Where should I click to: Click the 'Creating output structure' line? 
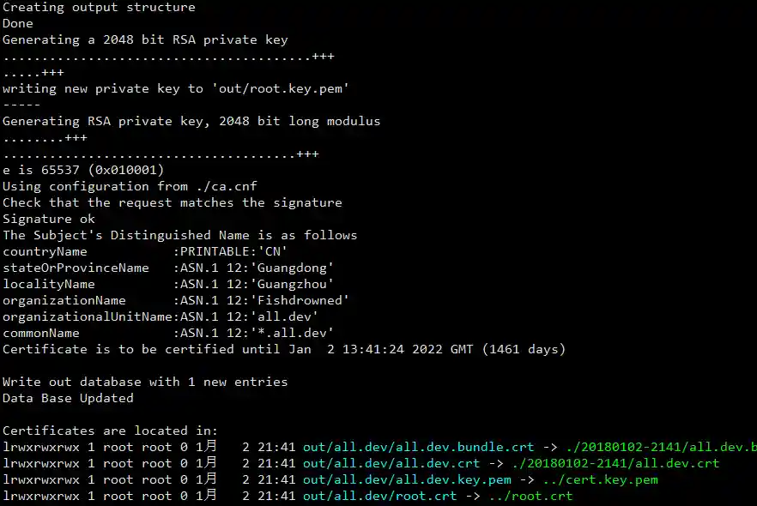tap(99, 7)
